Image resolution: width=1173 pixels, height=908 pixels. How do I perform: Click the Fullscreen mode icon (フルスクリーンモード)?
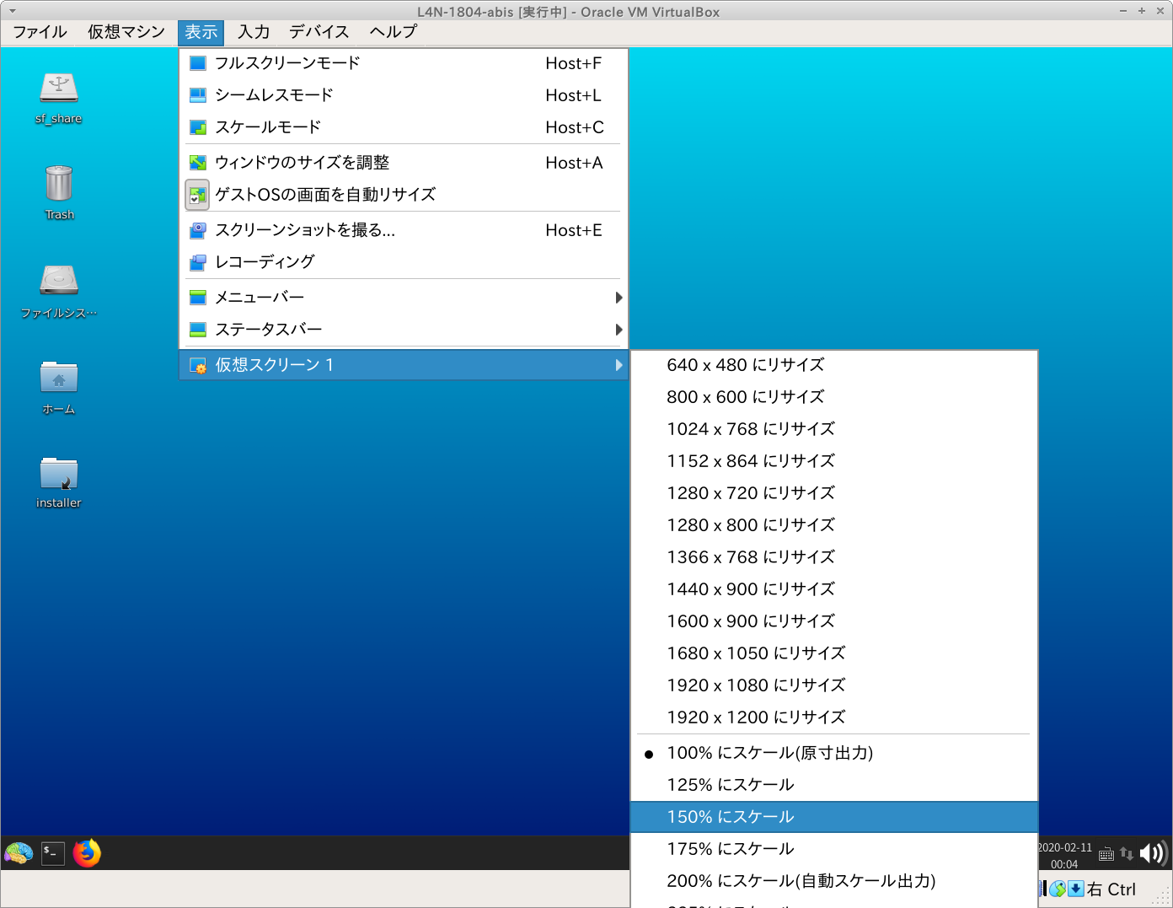tap(198, 63)
